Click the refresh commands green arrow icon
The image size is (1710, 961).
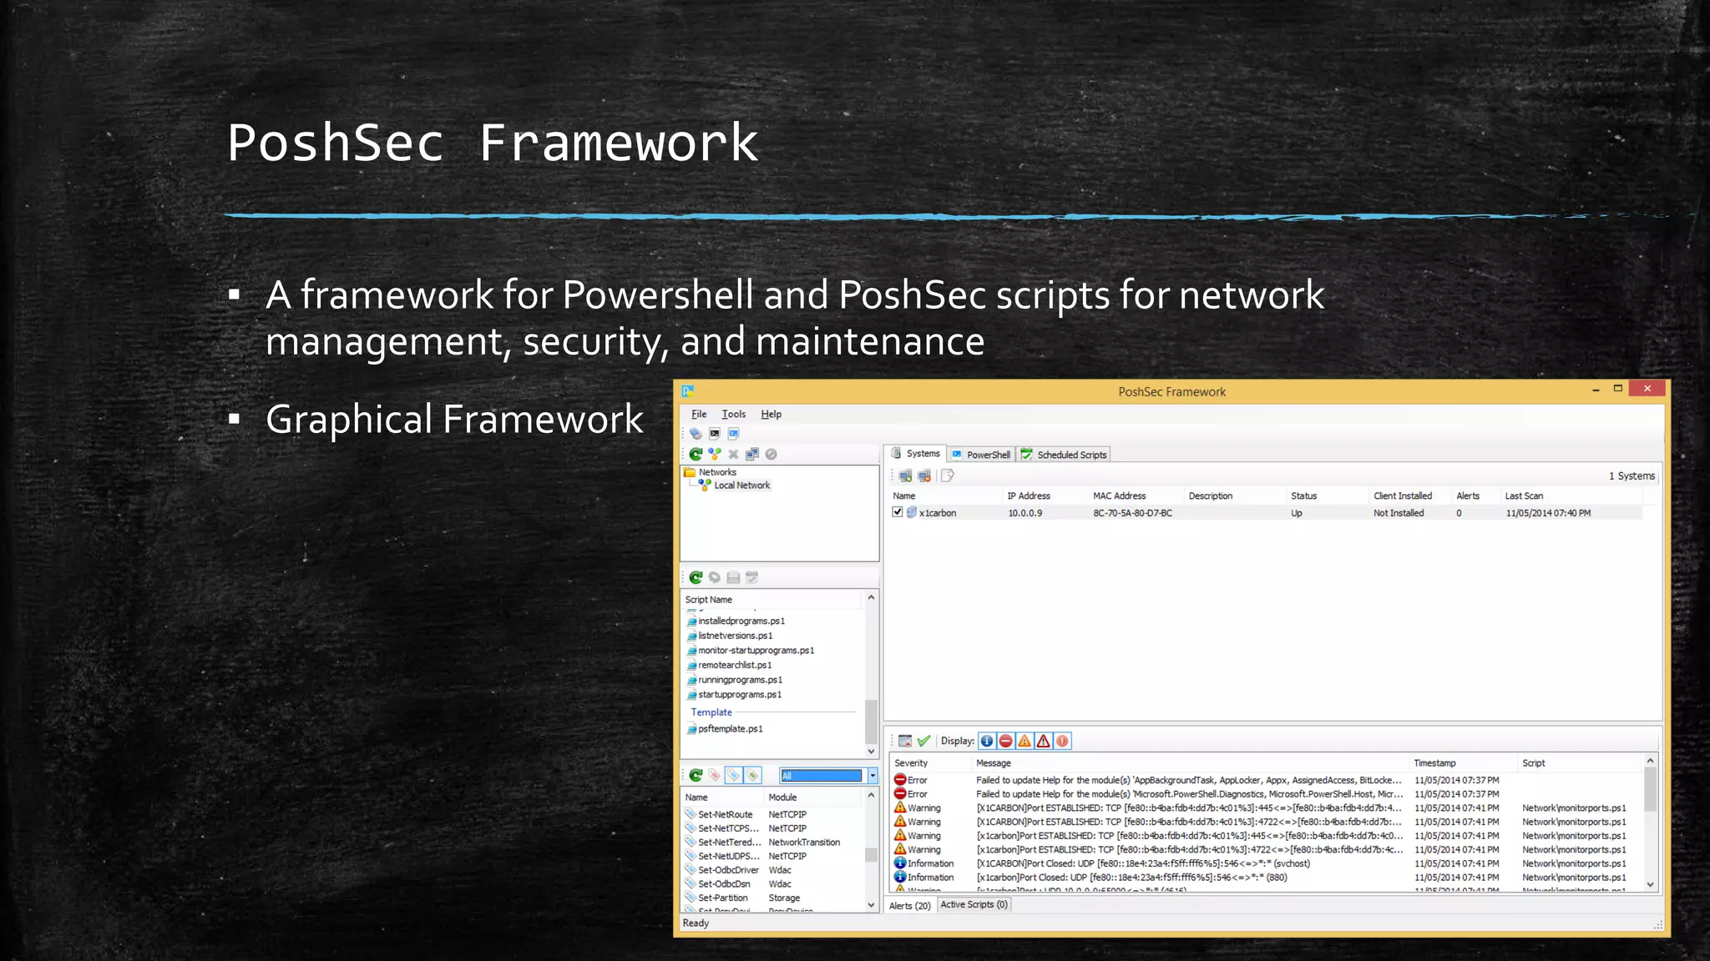pos(696,775)
